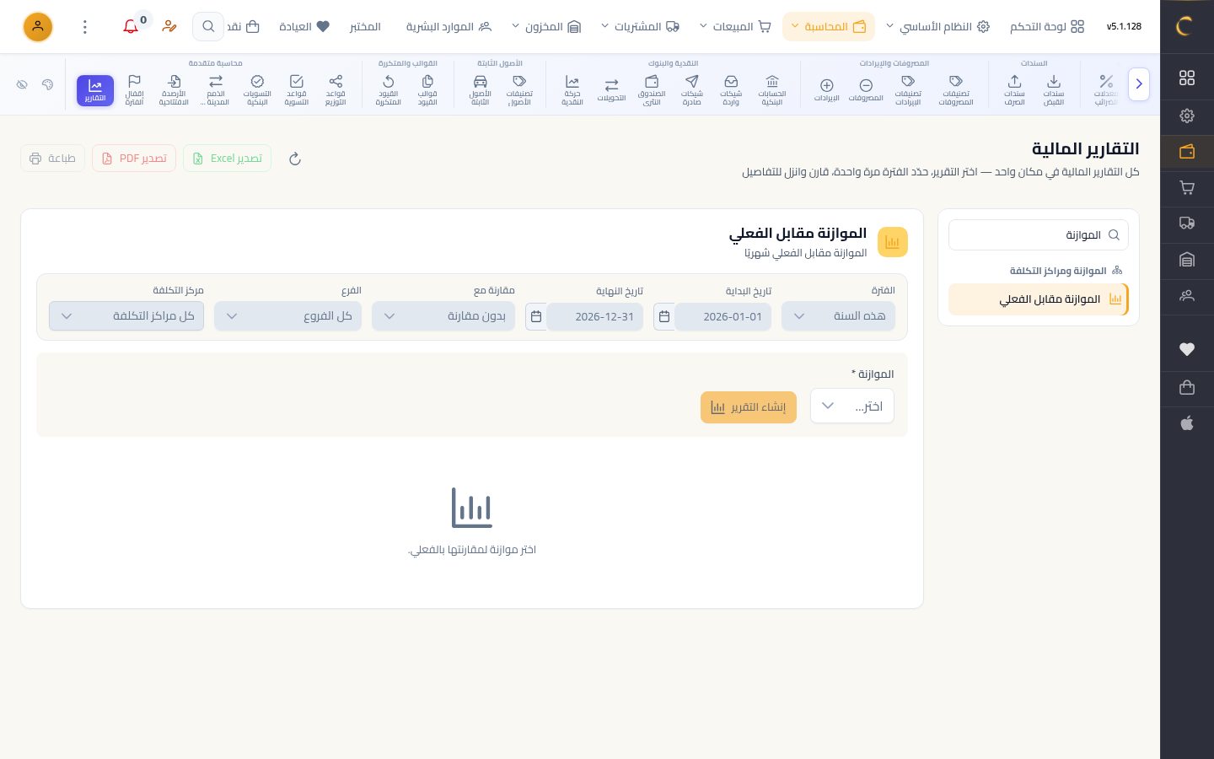Image resolution: width=1214 pixels, height=759 pixels.
Task: Select الموازنة مقابل الفعلي report in sidebar list
Action: (1039, 299)
